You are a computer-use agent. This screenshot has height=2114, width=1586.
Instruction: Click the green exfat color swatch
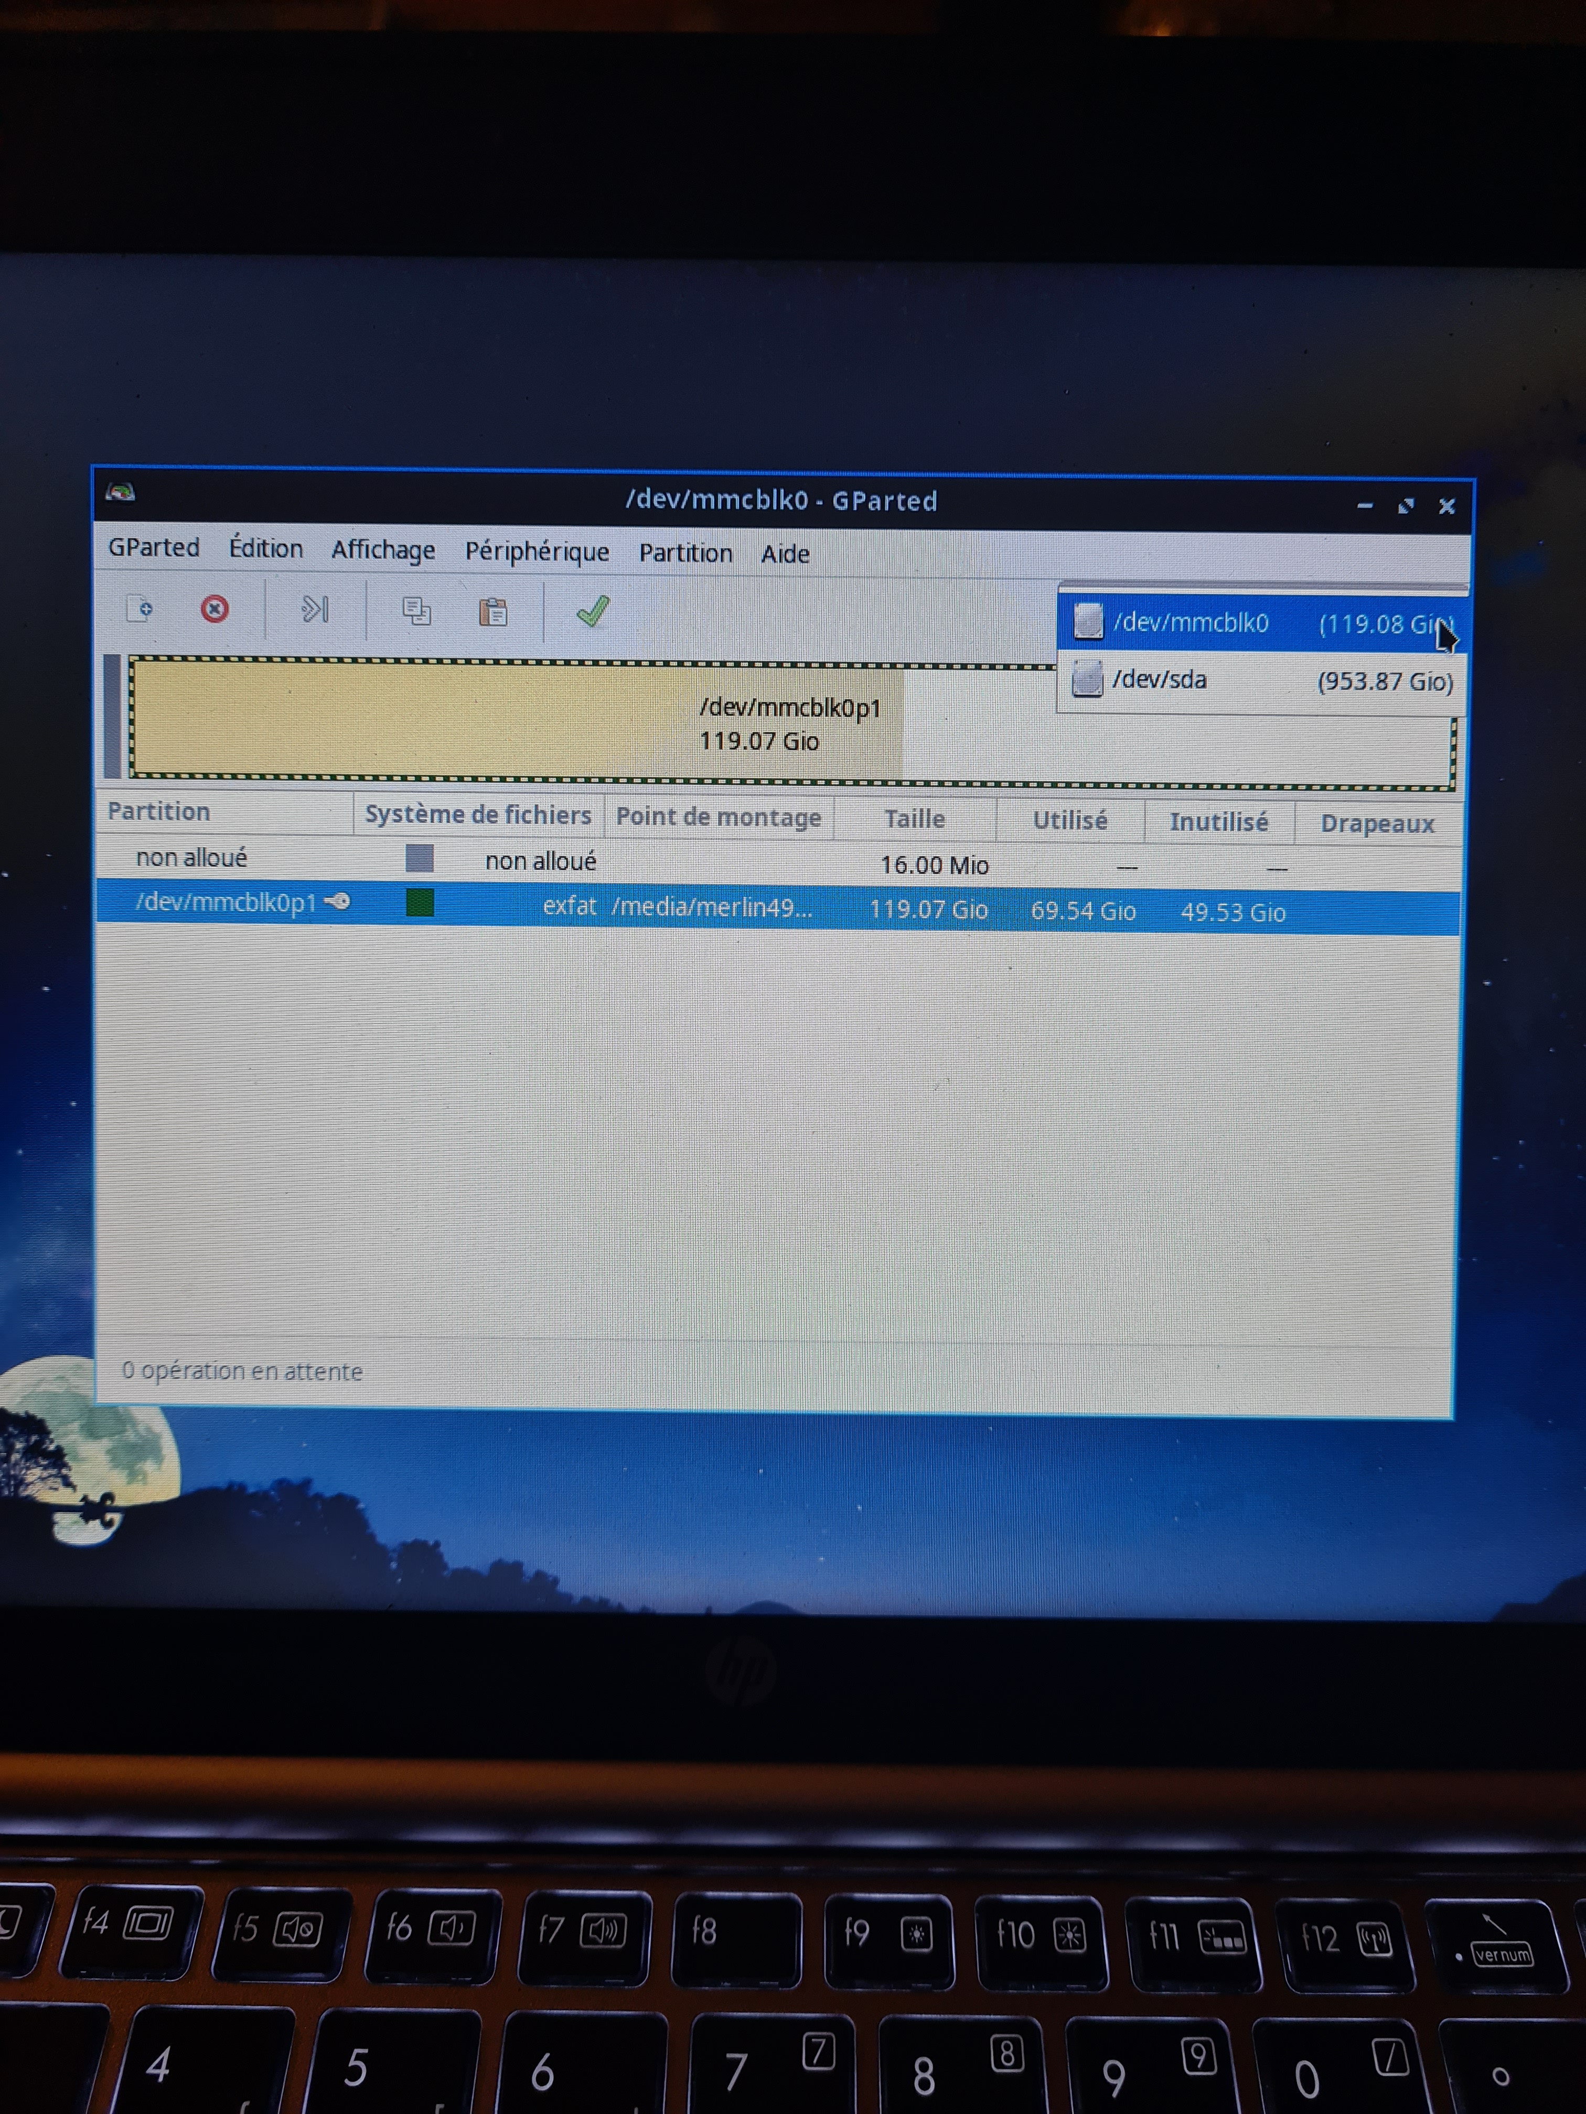click(x=420, y=902)
